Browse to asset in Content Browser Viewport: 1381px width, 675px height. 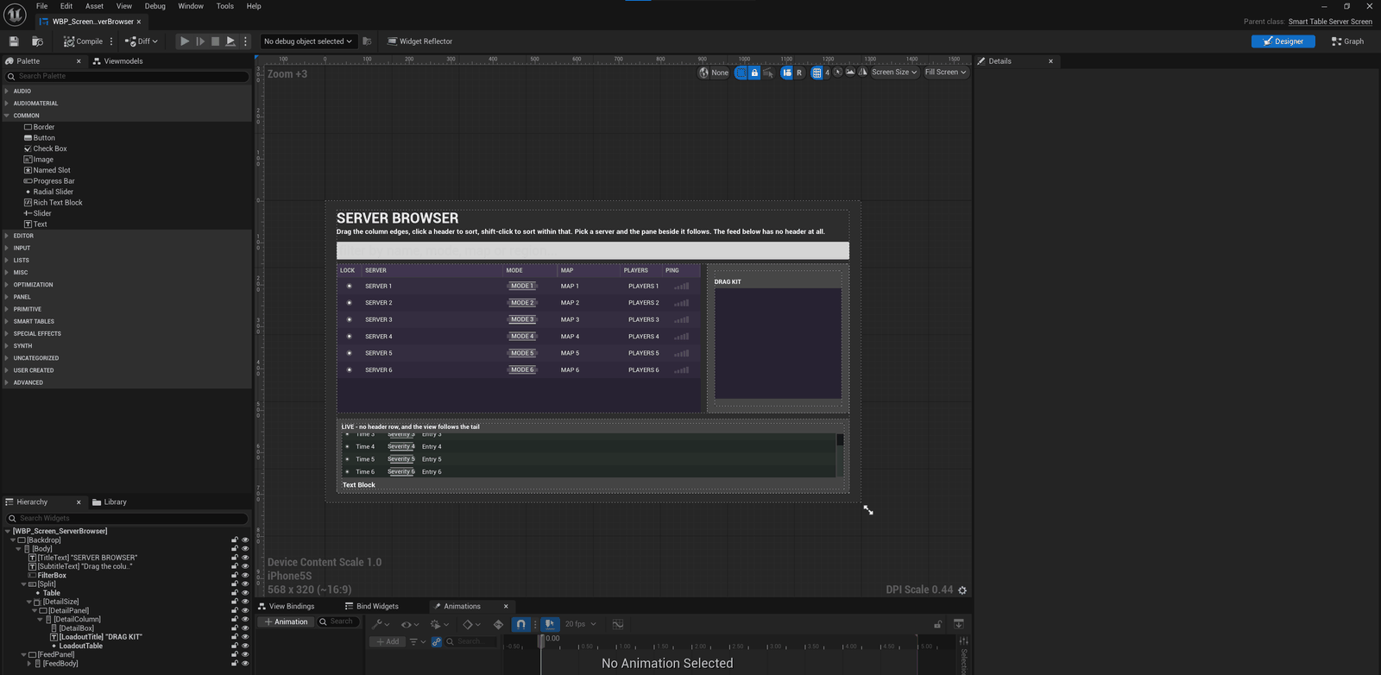(37, 41)
